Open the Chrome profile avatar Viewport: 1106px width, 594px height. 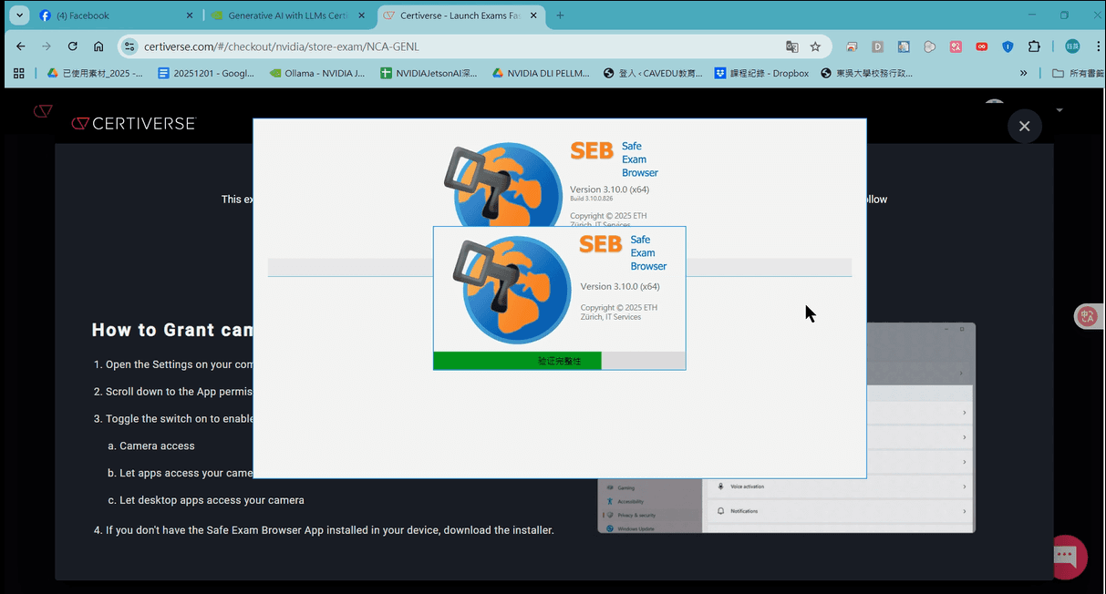(x=1072, y=46)
